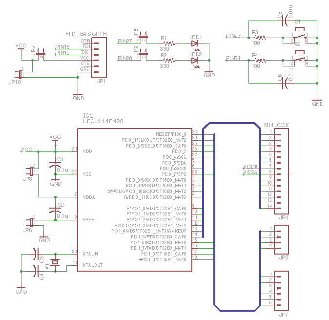Select the R3 resistor symbol
This screenshot has height=320, width=329.
pyautogui.click(x=260, y=38)
